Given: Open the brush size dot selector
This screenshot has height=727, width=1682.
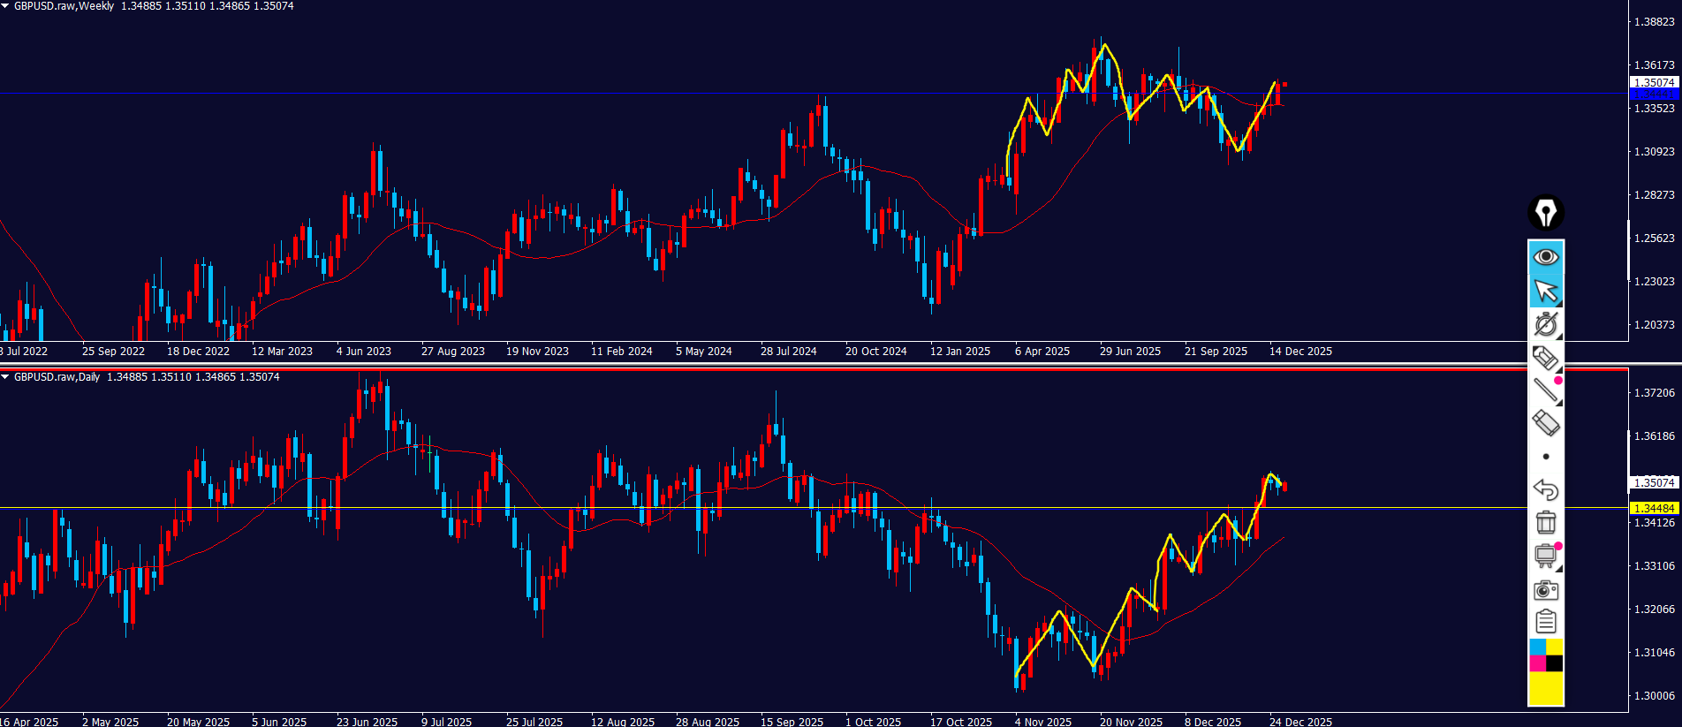Looking at the screenshot, I should (1546, 457).
